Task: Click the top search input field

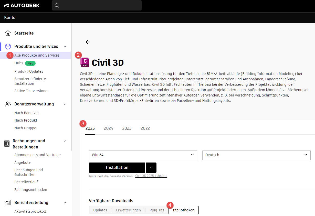Action: pos(100,5)
